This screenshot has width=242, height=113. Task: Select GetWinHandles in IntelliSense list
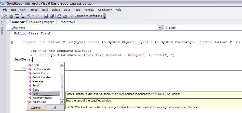(42, 77)
